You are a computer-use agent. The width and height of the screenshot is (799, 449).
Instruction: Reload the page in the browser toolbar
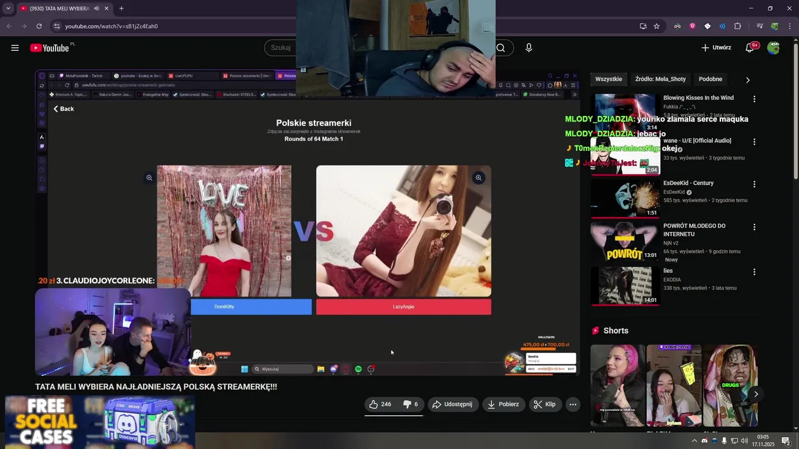coord(39,26)
